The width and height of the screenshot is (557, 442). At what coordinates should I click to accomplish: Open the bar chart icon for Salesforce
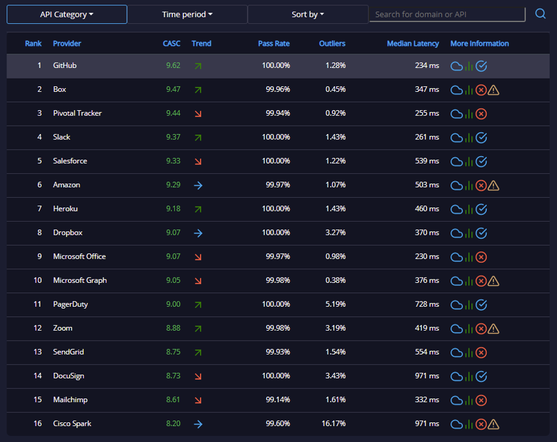tap(469, 162)
